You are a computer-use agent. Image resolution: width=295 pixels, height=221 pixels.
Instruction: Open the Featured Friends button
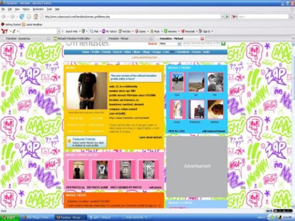click(86, 142)
